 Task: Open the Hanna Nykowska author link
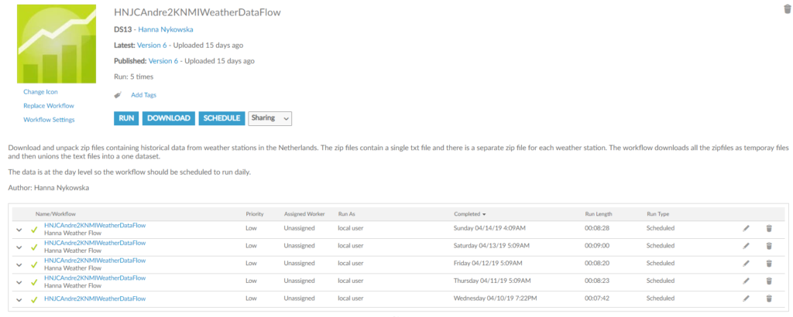(x=167, y=29)
